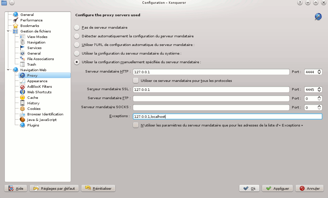Select Pas de serveur mandataire option
Screen dimensions: 328x198
pos(77,27)
